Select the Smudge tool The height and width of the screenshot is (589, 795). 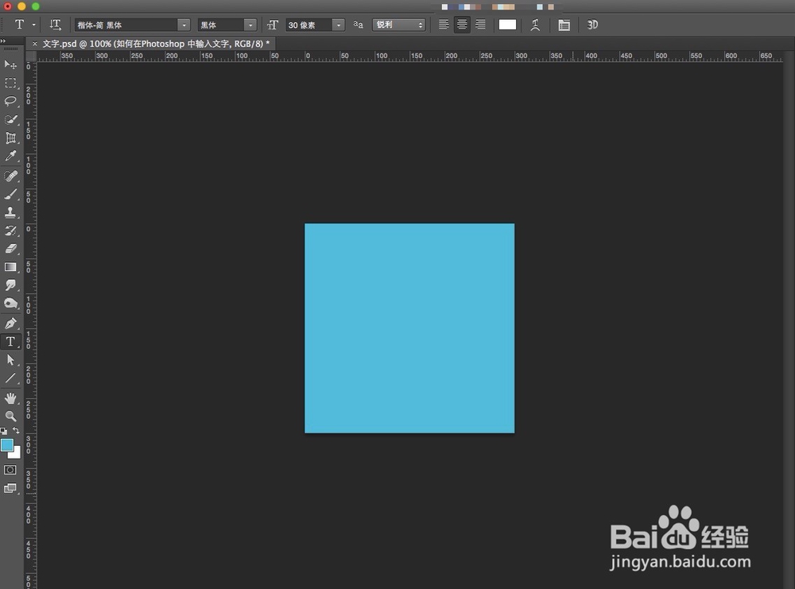(x=10, y=285)
